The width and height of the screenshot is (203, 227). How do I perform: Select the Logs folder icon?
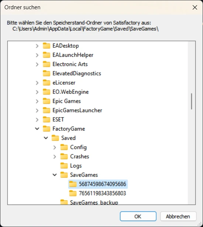64,166
